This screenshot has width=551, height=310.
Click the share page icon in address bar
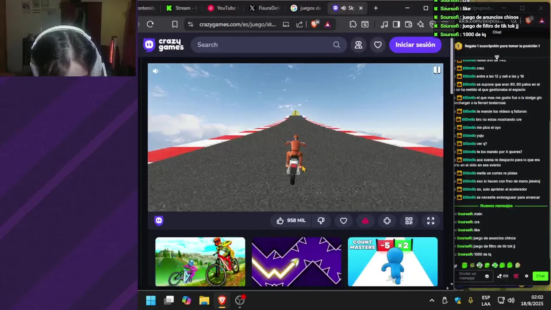300,25
